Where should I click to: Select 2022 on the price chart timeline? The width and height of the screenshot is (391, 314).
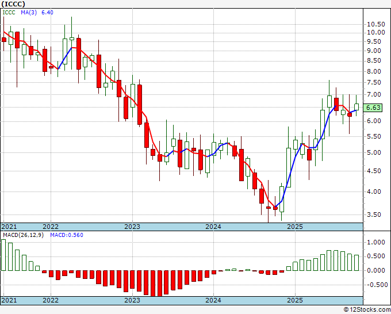click(x=51, y=227)
